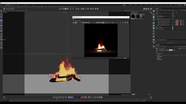Screen dimensions: 186x104
Task: Open the Redshift menu in main menu bar
Action: (x=68, y=7)
